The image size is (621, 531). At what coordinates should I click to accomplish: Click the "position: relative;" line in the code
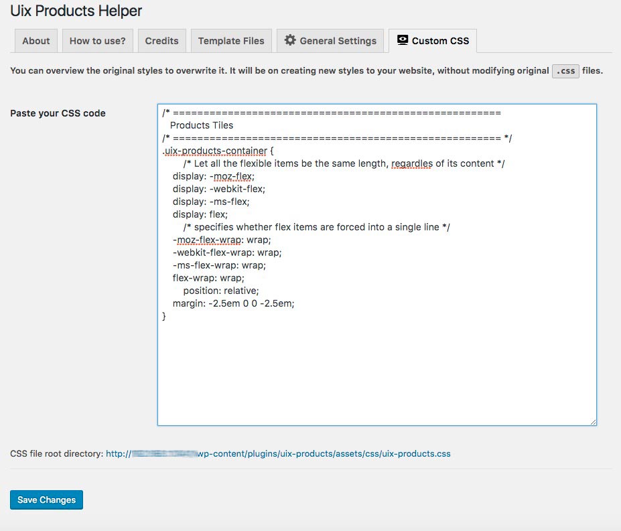(220, 291)
